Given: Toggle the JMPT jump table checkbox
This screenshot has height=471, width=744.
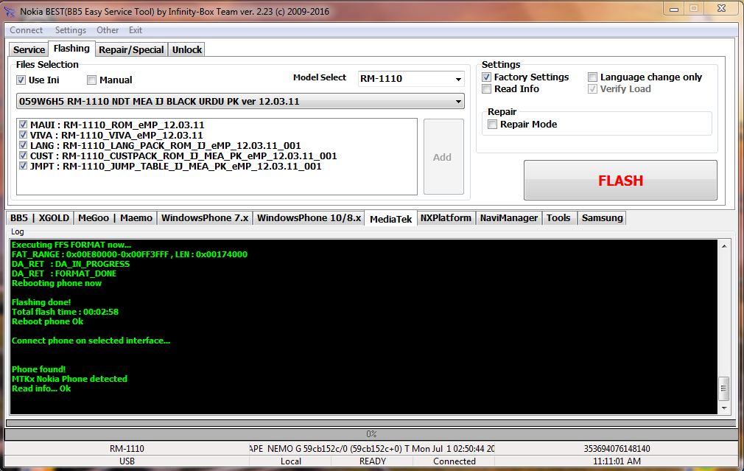Looking at the screenshot, I should tap(24, 166).
